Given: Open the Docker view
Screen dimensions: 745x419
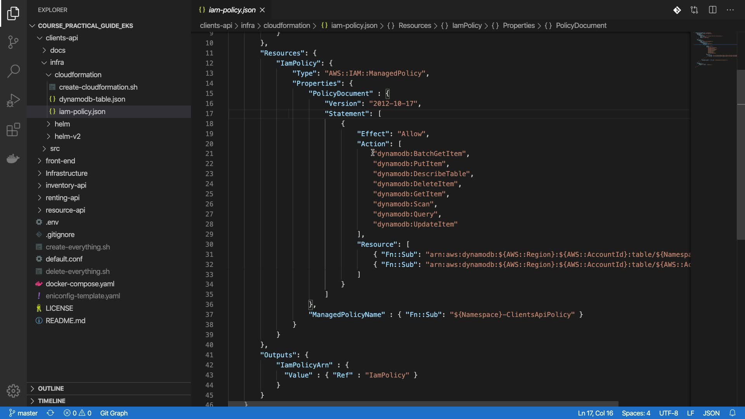Looking at the screenshot, I should pos(13,159).
